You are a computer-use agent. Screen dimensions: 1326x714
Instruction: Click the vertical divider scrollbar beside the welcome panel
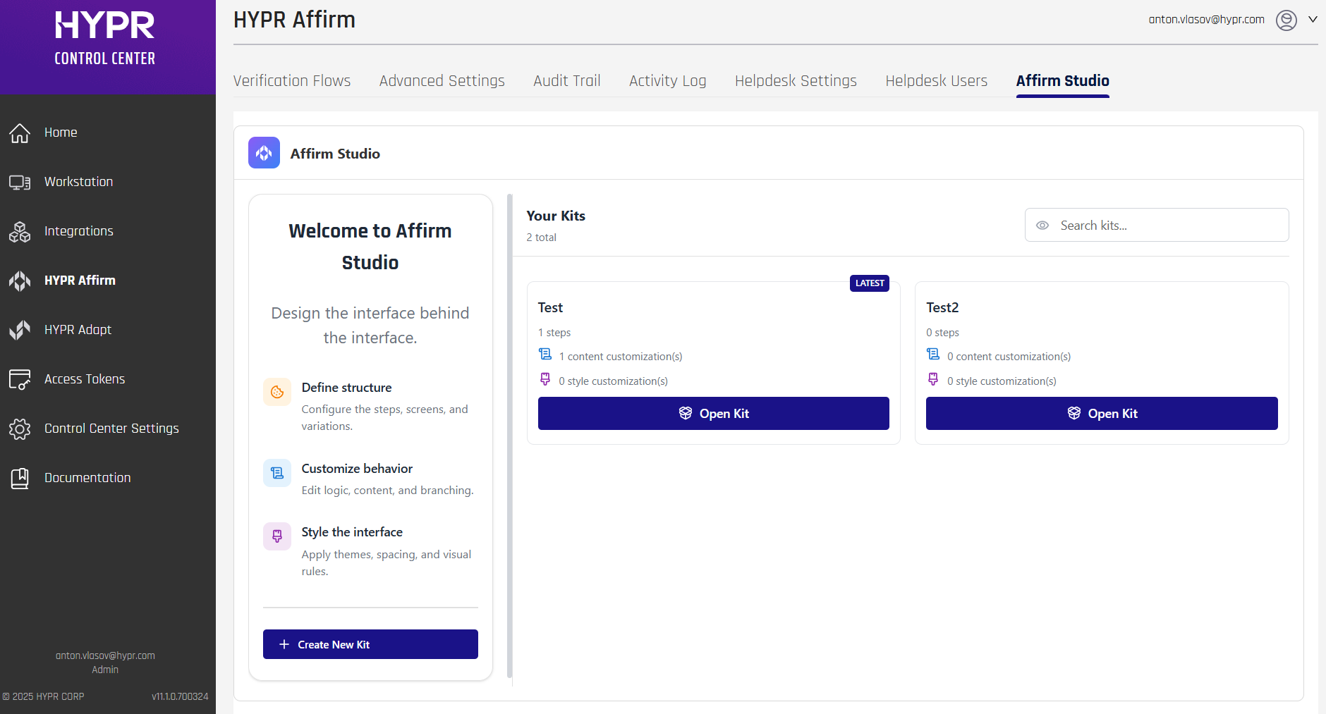(509, 437)
